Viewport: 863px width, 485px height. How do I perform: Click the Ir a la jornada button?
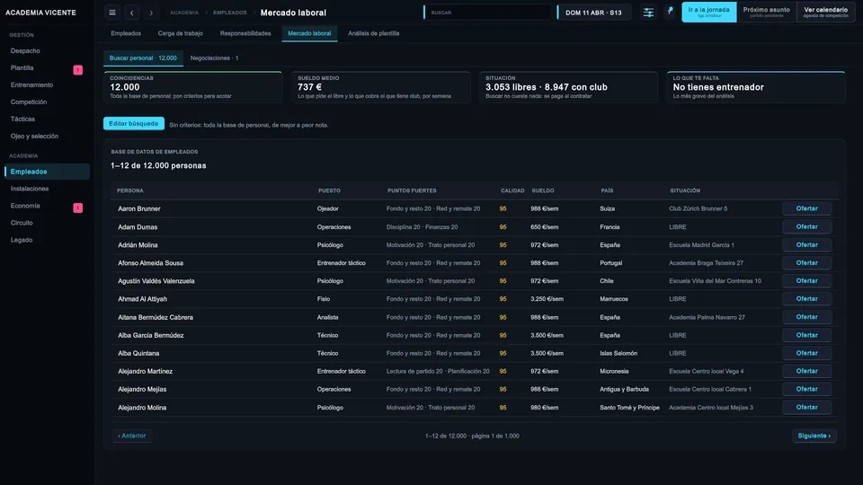click(709, 12)
